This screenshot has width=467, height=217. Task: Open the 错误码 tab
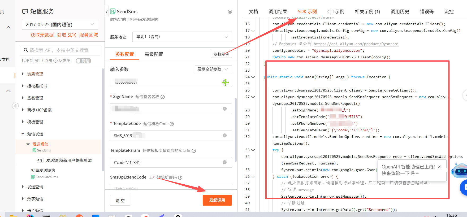[427, 12]
